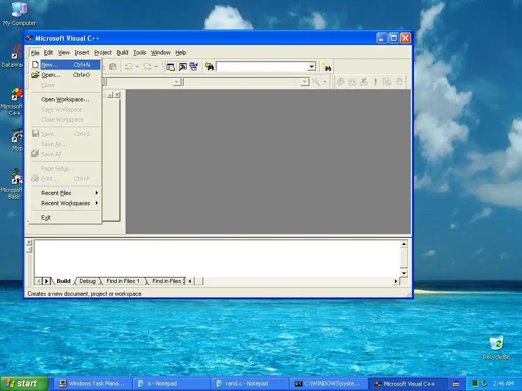Image resolution: width=522 pixels, height=391 pixels.
Task: Open the Build menu
Action: [122, 52]
